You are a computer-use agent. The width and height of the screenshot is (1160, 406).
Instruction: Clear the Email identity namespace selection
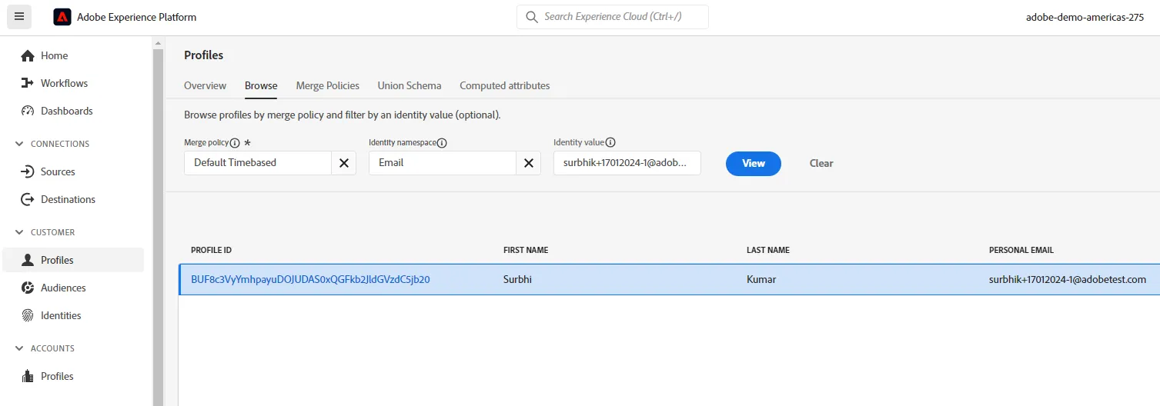[529, 163]
